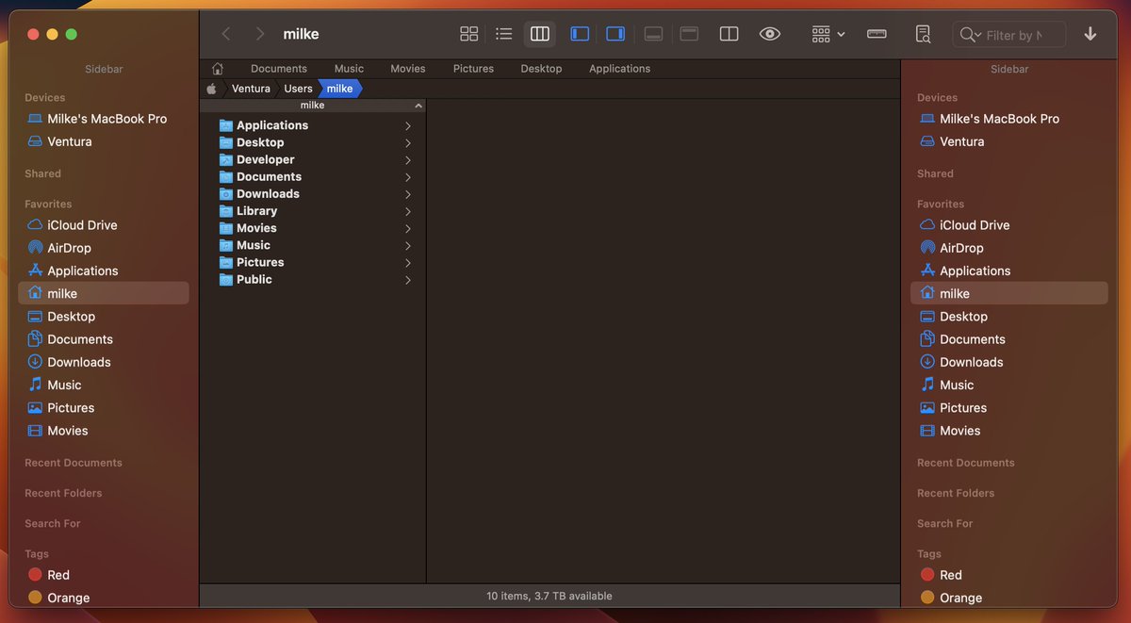Expand the Movies folder chevron
This screenshot has height=623, width=1131.
(x=408, y=228)
